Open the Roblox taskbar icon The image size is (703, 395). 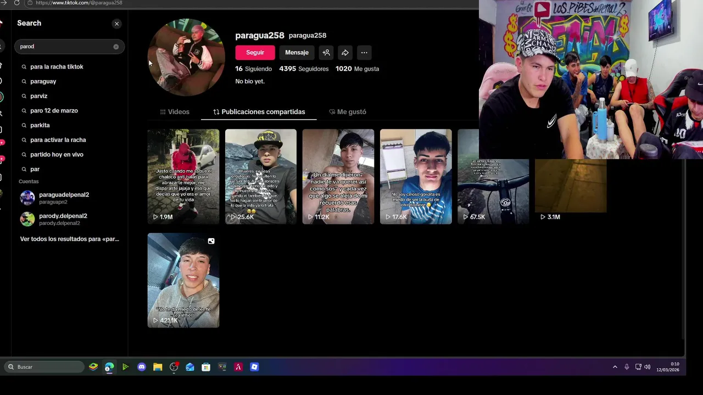pos(254,367)
